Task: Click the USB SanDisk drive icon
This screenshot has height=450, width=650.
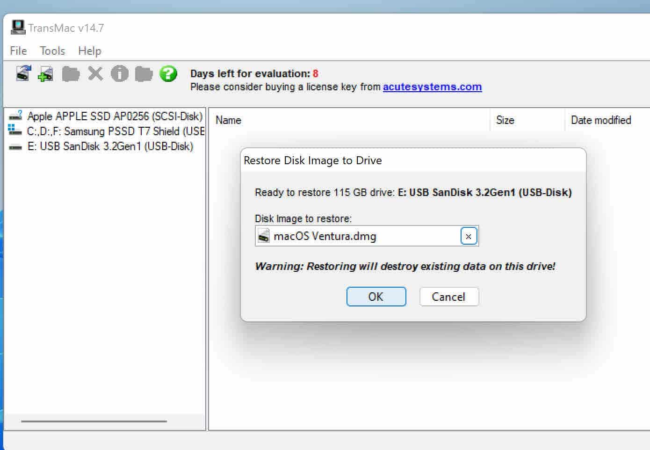Action: (15, 147)
